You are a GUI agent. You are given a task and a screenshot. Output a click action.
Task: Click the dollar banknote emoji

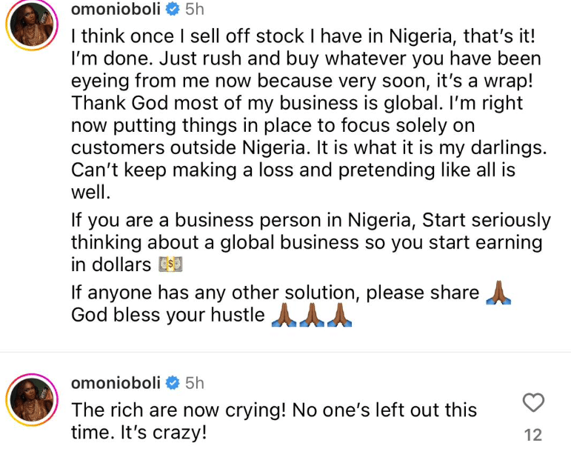[x=171, y=264]
